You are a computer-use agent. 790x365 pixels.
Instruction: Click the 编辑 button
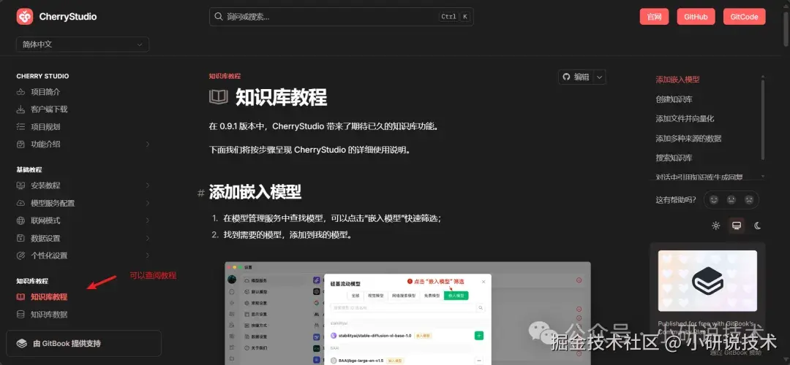click(x=576, y=77)
